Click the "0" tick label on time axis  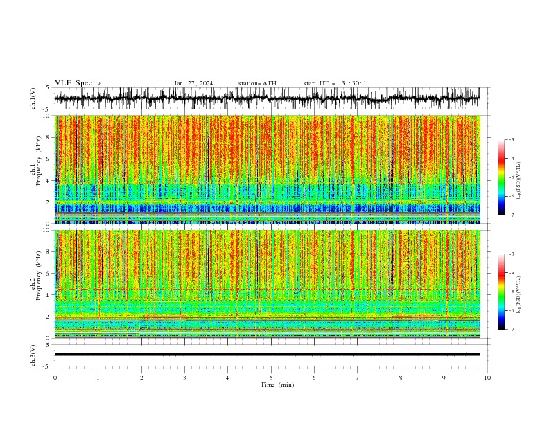click(x=55, y=378)
